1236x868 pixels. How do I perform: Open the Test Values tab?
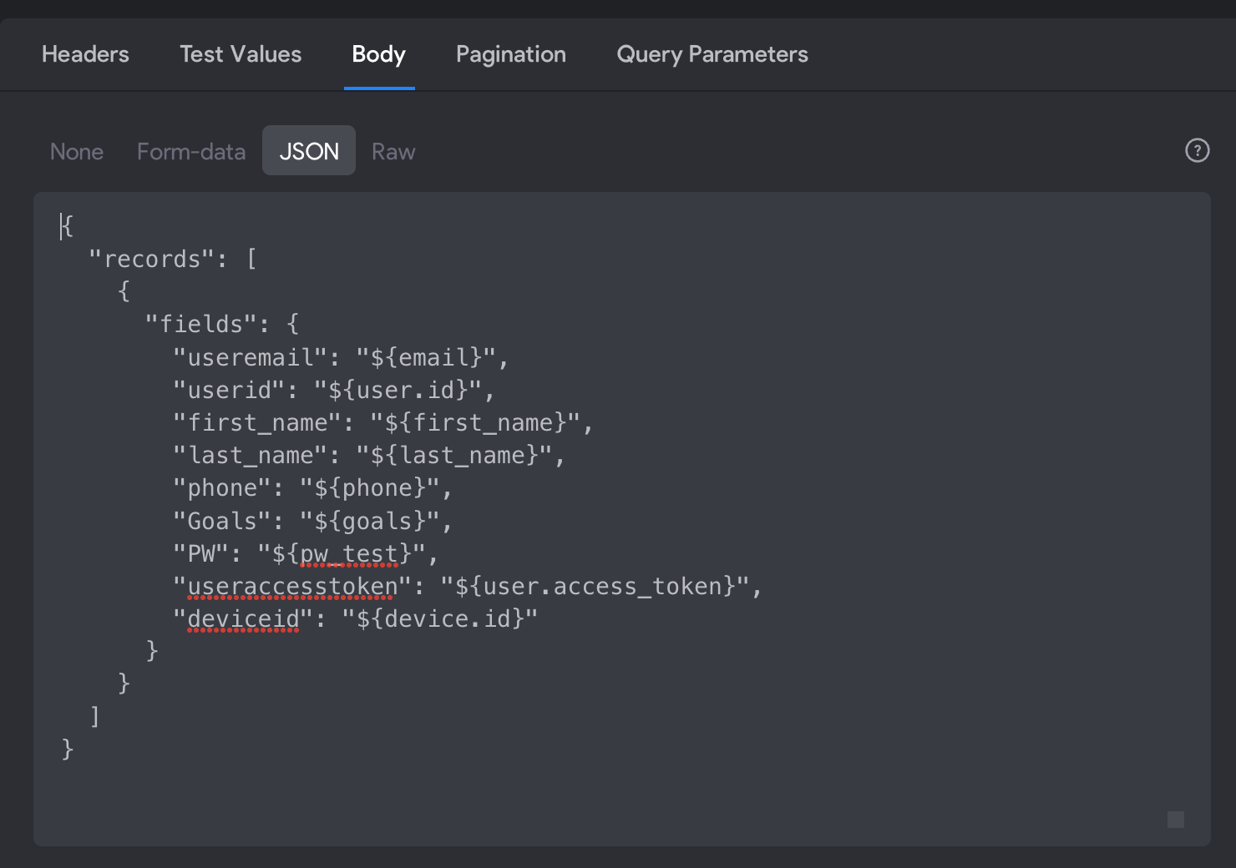click(x=241, y=54)
